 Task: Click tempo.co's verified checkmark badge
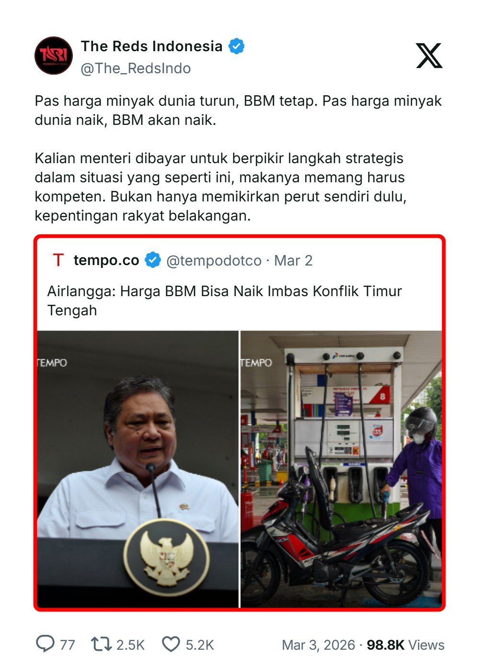153,260
